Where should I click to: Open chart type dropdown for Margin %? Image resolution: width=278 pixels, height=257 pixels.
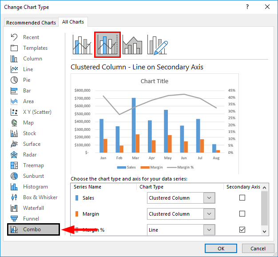pos(209,230)
